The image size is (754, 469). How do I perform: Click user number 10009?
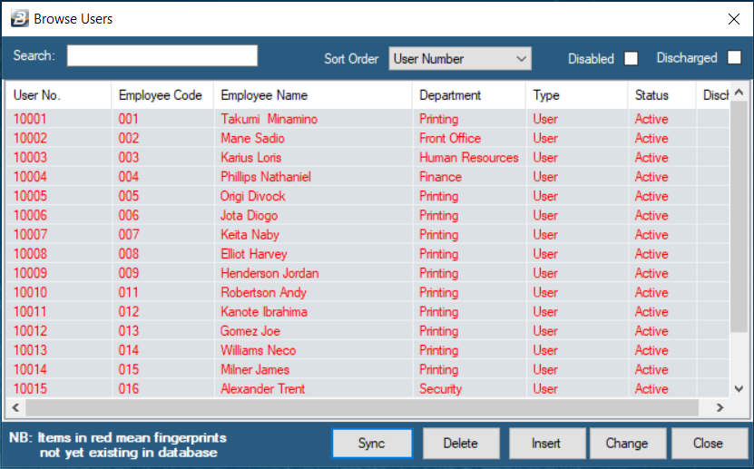click(30, 273)
